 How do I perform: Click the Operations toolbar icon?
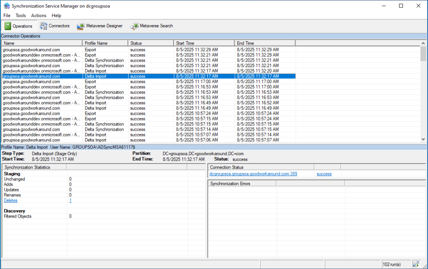tap(8, 26)
